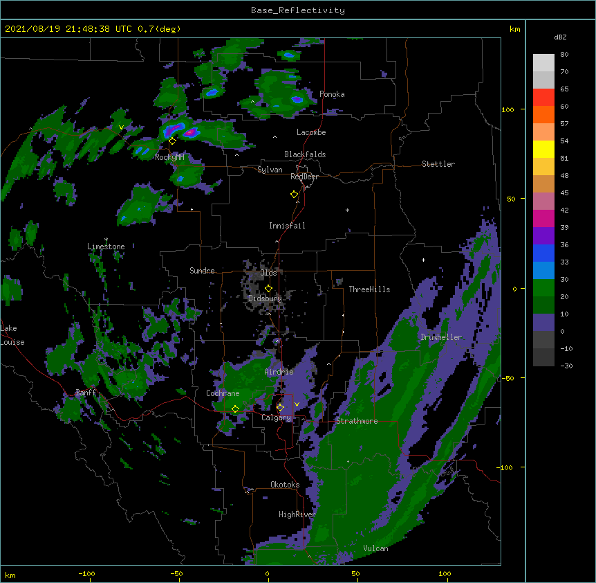This screenshot has width=596, height=583.
Task: Click the Didsbury town label
Action: pyautogui.click(x=265, y=298)
